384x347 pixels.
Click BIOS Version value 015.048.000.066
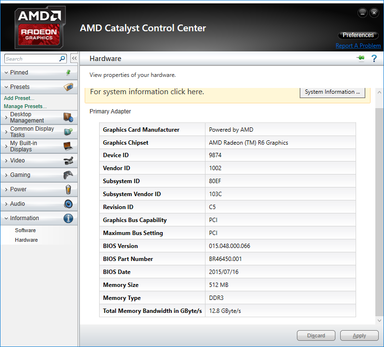(x=230, y=246)
